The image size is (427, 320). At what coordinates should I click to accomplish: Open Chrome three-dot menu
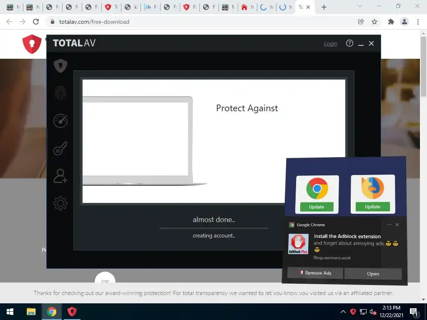418,22
